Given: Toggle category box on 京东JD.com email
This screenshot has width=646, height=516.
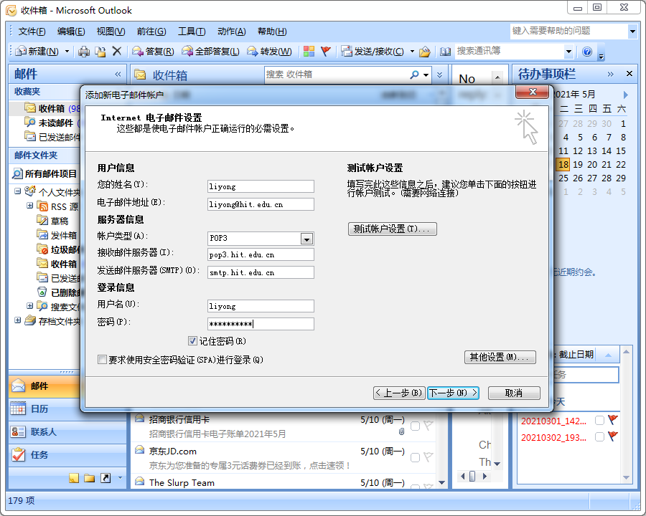Looking at the screenshot, I should point(416,457).
